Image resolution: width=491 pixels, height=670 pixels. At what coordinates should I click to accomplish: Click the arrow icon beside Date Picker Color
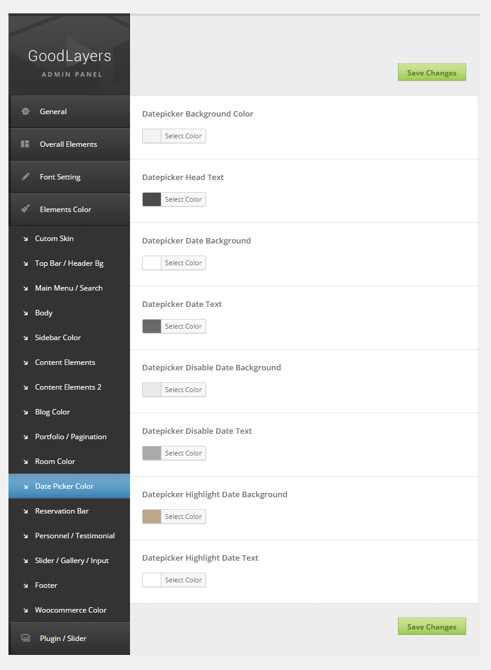(x=25, y=487)
